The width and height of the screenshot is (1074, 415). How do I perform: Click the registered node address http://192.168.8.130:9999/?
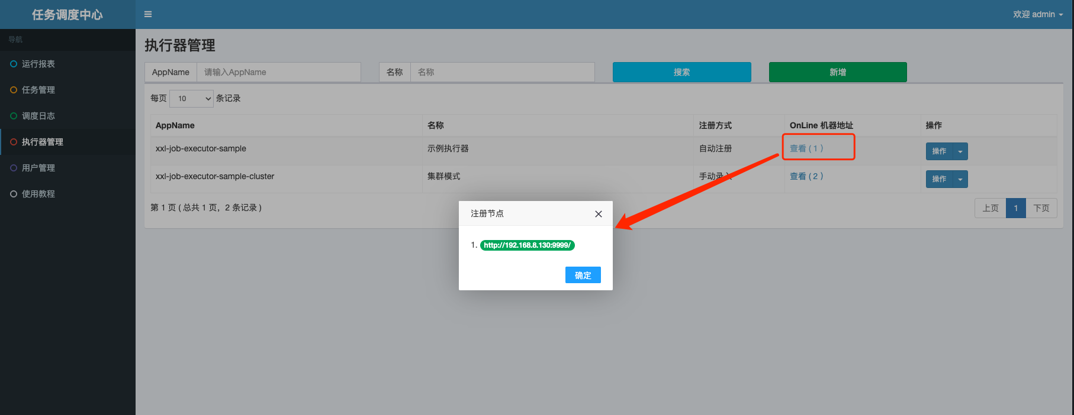(x=527, y=245)
